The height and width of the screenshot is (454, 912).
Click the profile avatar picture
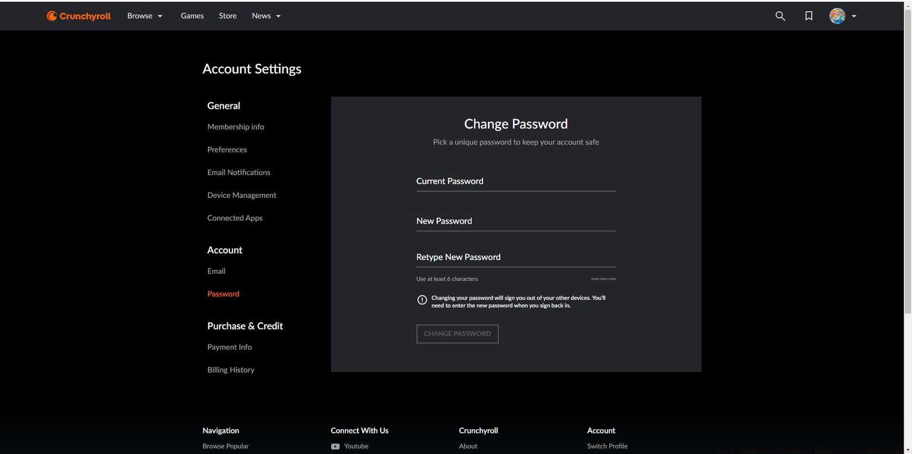(x=837, y=16)
